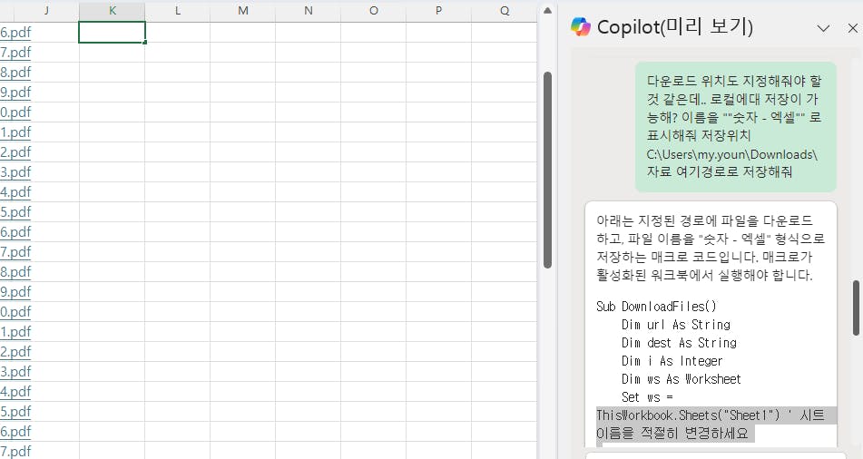Click the Copilot logo icon in pane header
The image size is (863, 459).
point(580,26)
